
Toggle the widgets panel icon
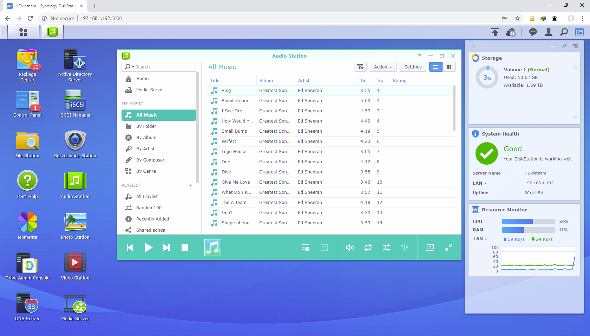coord(579,32)
